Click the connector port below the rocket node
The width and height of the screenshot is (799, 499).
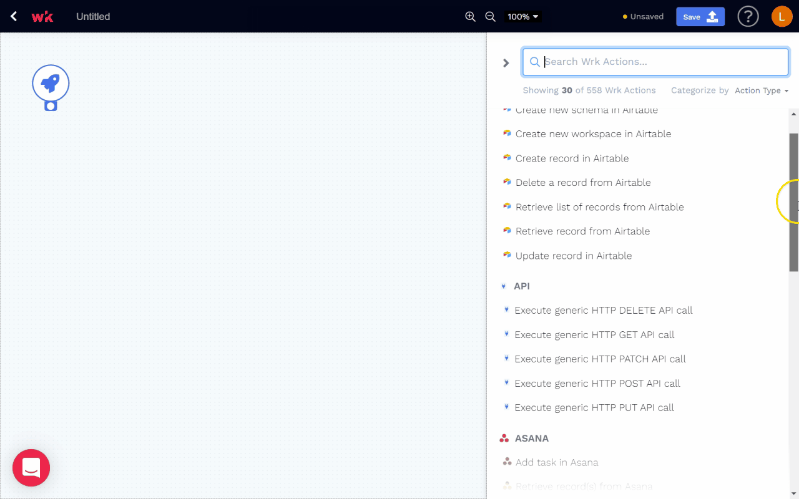click(x=51, y=106)
